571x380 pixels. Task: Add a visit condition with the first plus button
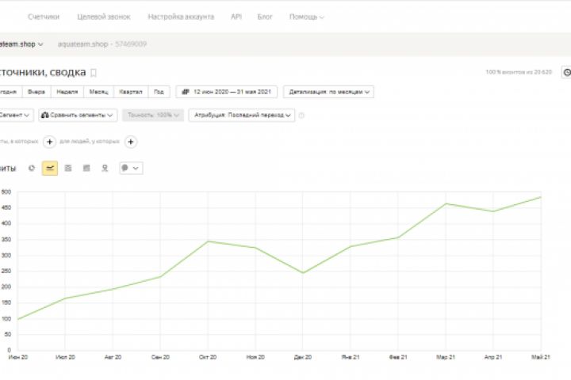49,142
